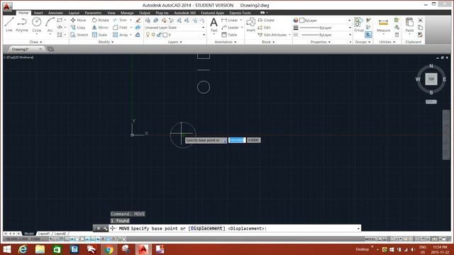Expand the Layers panel
The height and width of the screenshot is (255, 454).
pos(175,42)
